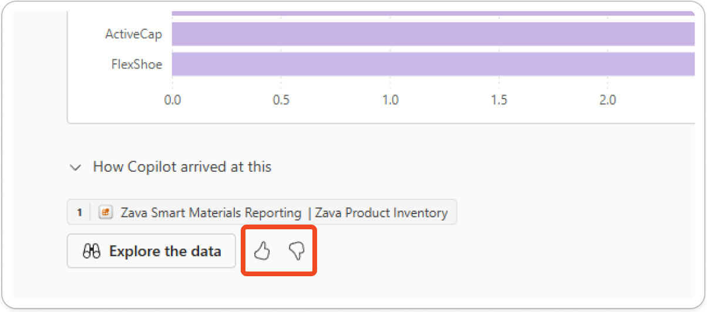Image resolution: width=707 pixels, height=312 pixels.
Task: Click the 1.5 axis tick label
Action: coord(499,100)
